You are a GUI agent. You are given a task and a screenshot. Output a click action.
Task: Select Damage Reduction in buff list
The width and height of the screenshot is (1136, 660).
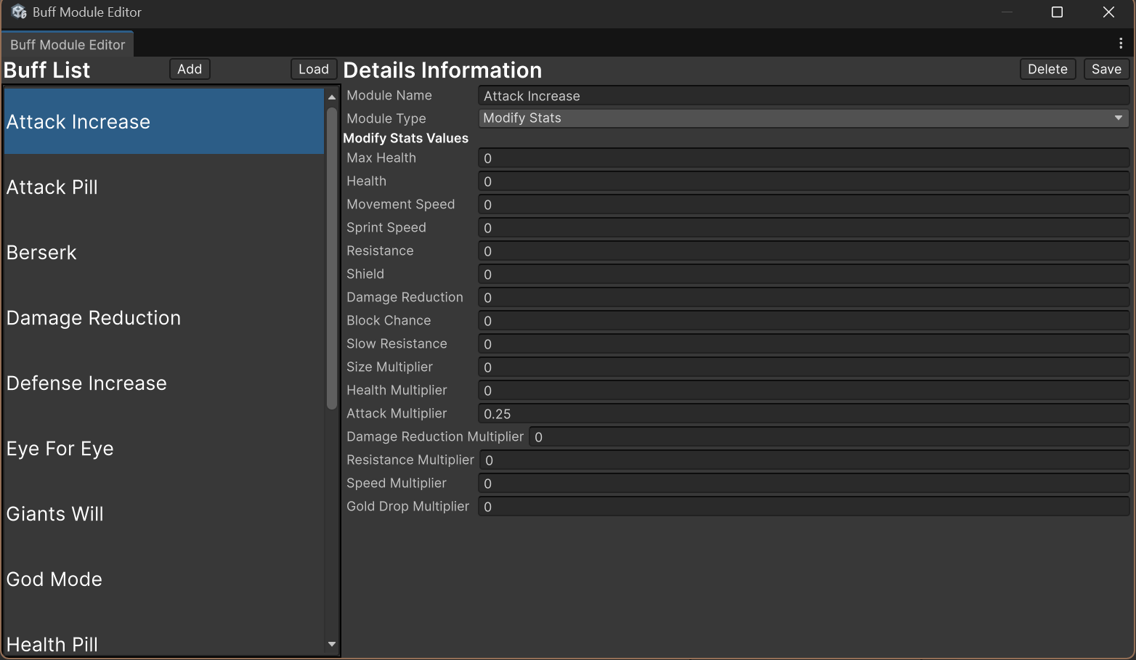(x=164, y=317)
